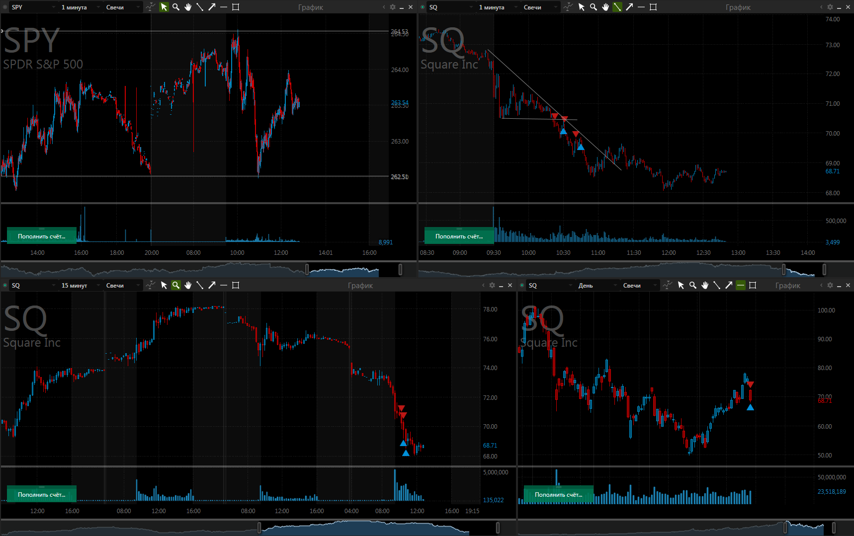This screenshot has width=854, height=536.
Task: Toggle link indicator dot in SQ 15-minute chart
Action: coord(5,285)
